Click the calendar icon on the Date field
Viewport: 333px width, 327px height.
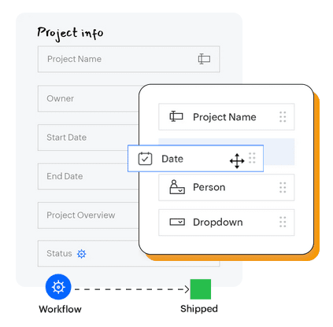point(145,159)
